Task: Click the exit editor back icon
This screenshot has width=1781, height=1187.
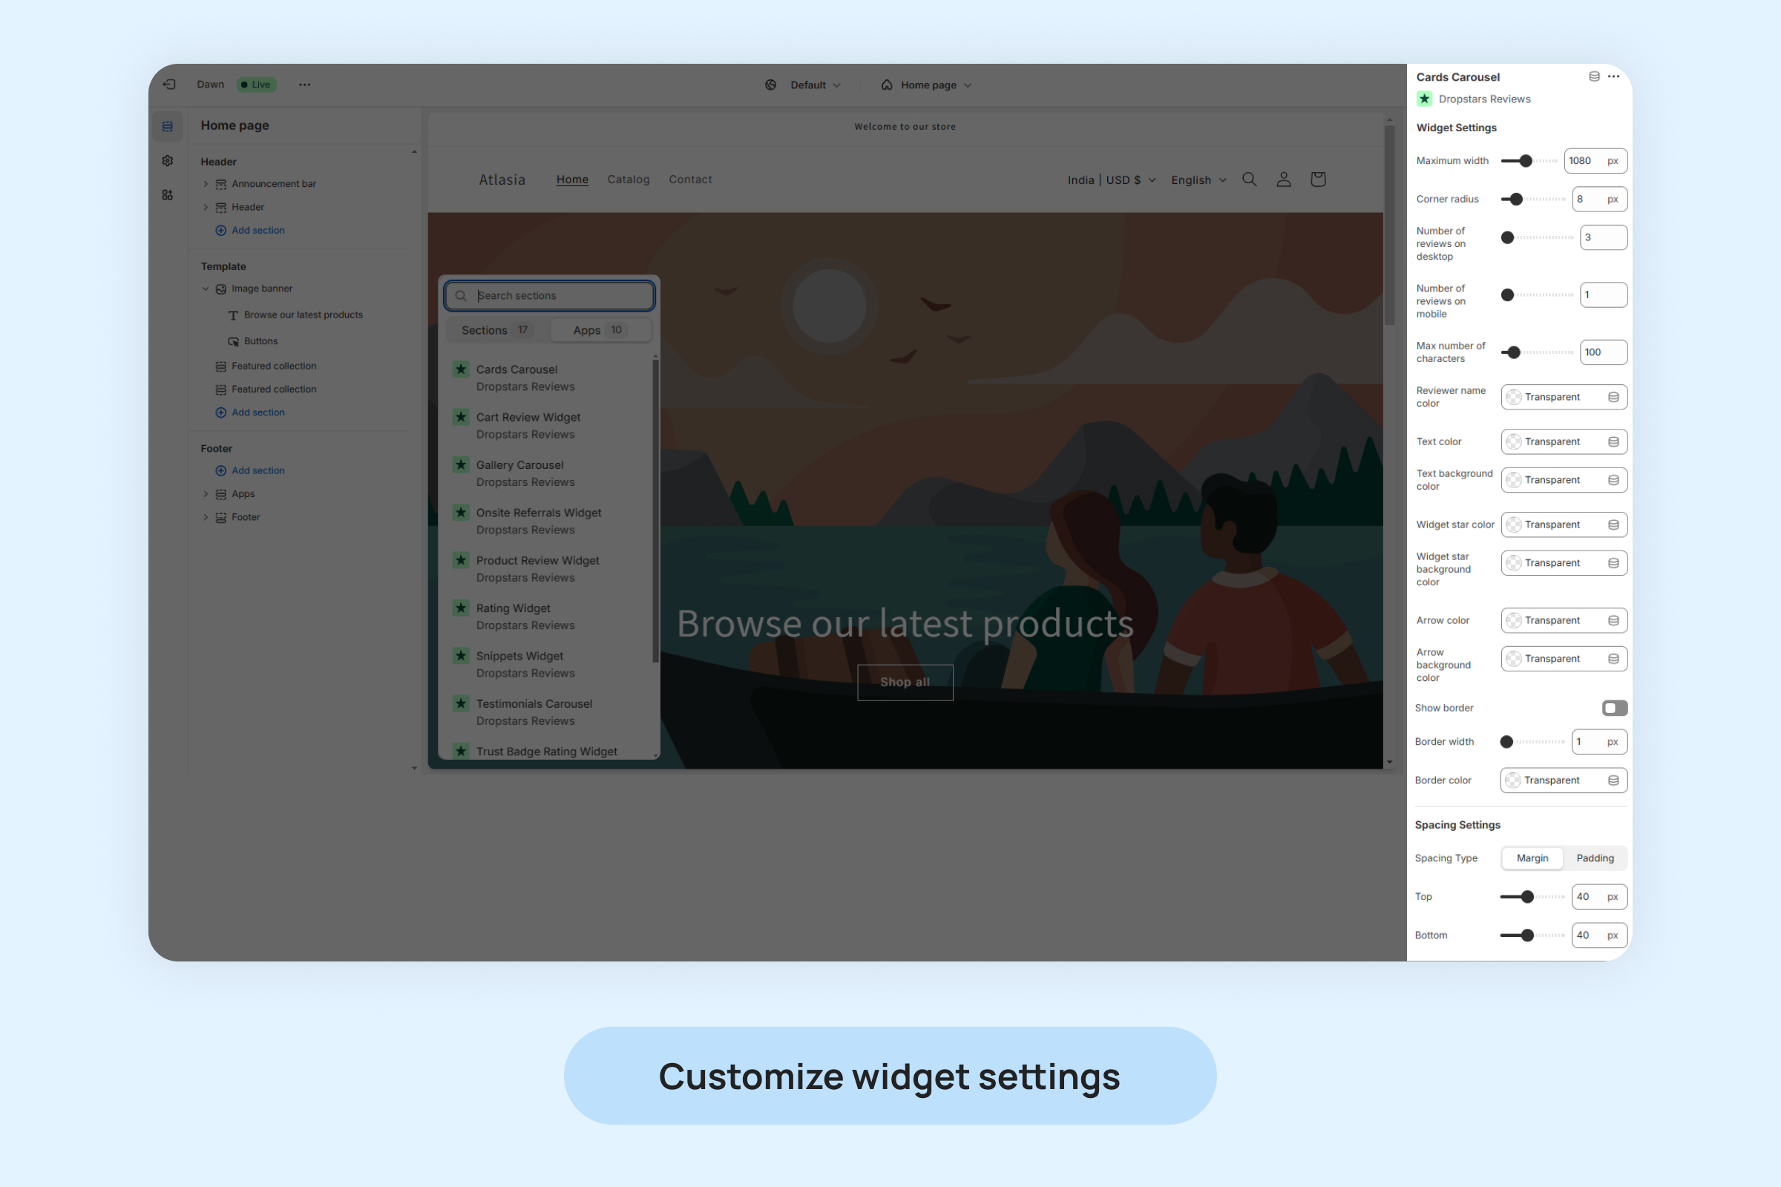Action: coord(169,85)
